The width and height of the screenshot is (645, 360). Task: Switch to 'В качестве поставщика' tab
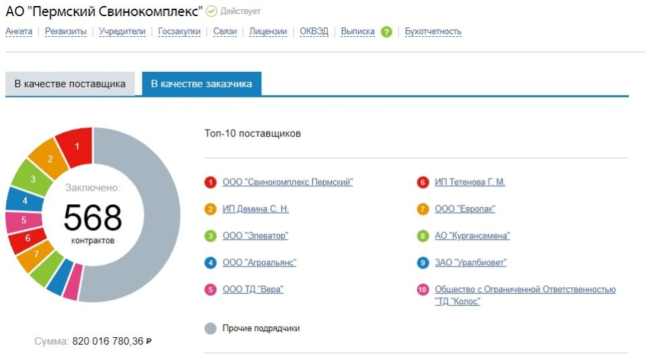click(70, 84)
